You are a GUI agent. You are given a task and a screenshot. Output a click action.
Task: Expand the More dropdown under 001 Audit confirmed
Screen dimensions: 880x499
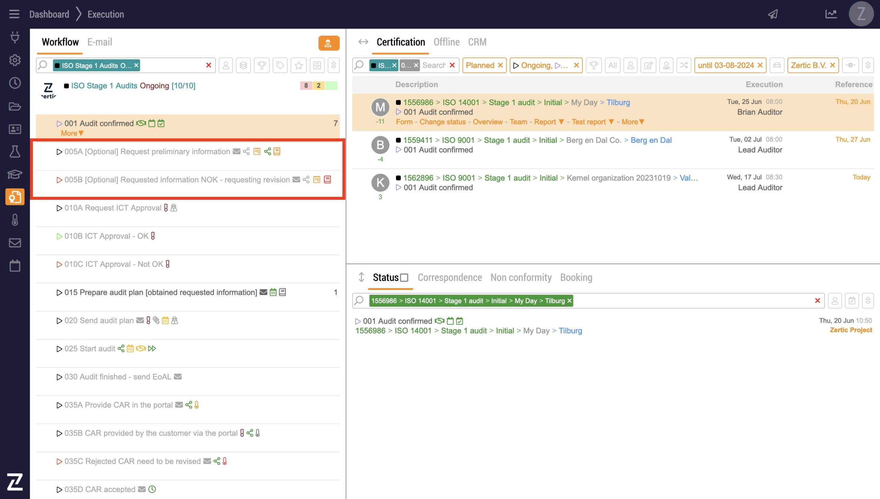tap(72, 133)
